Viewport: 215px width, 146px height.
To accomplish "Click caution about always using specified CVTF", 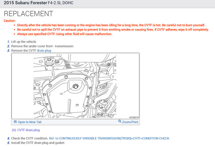I will [x=64, y=34].
